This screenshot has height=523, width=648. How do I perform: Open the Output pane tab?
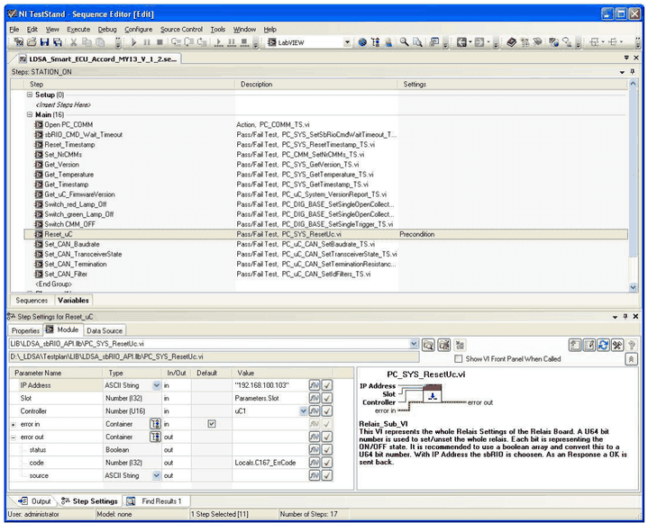[x=35, y=501]
